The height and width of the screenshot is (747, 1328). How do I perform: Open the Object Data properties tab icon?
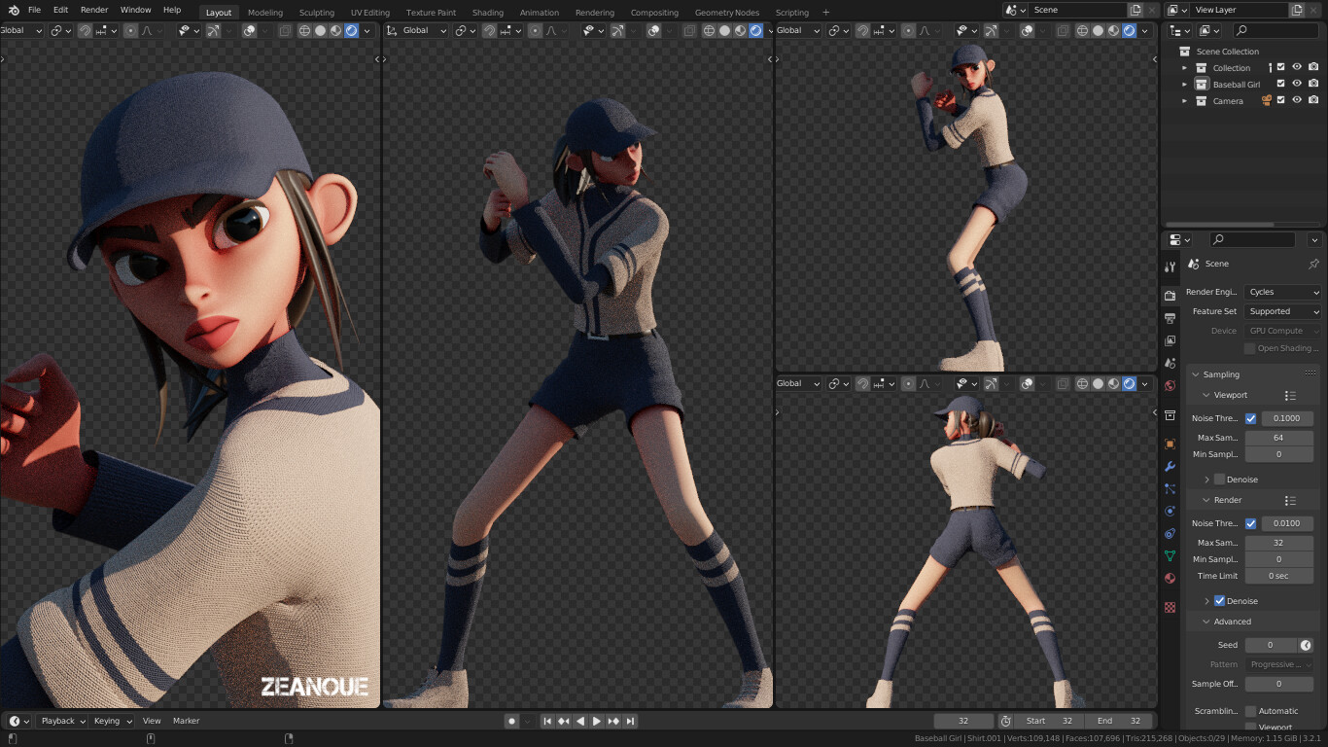click(x=1170, y=555)
